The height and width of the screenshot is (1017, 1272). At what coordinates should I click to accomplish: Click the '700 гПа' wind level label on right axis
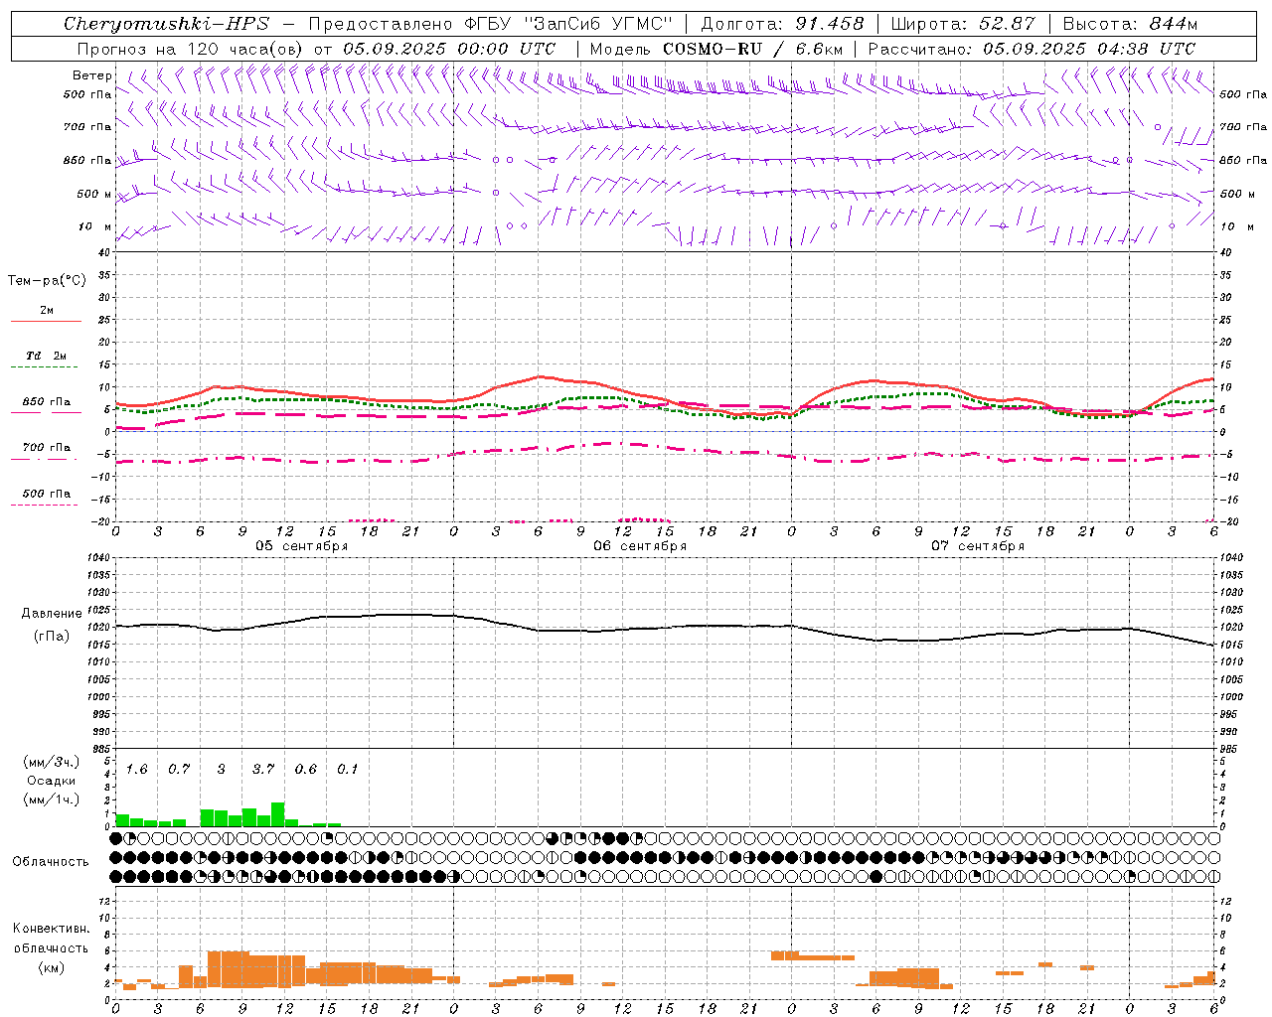tap(1243, 127)
